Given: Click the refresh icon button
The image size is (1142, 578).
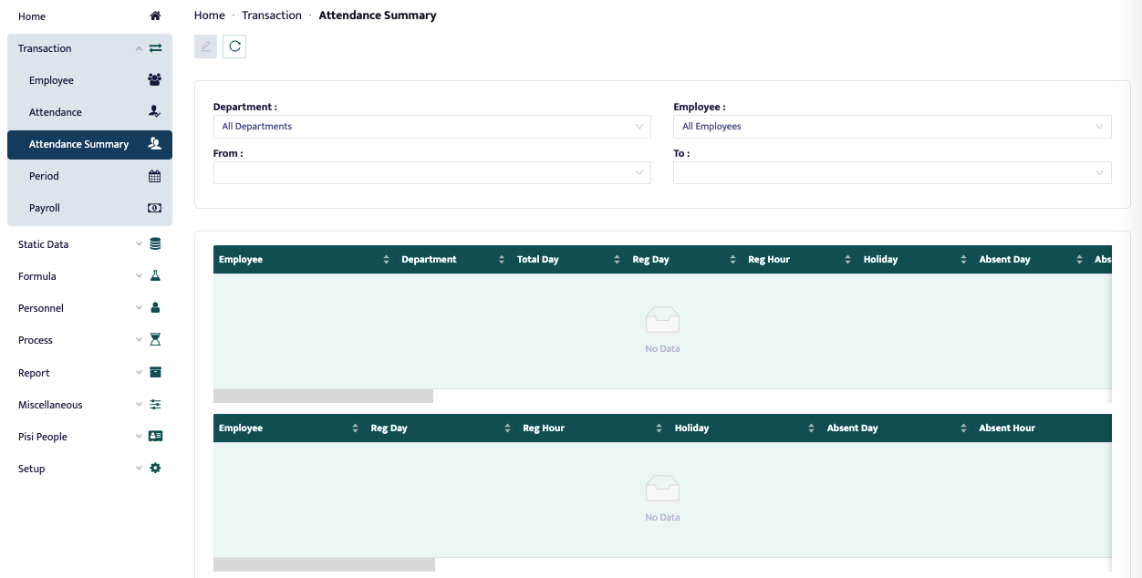Looking at the screenshot, I should [234, 46].
